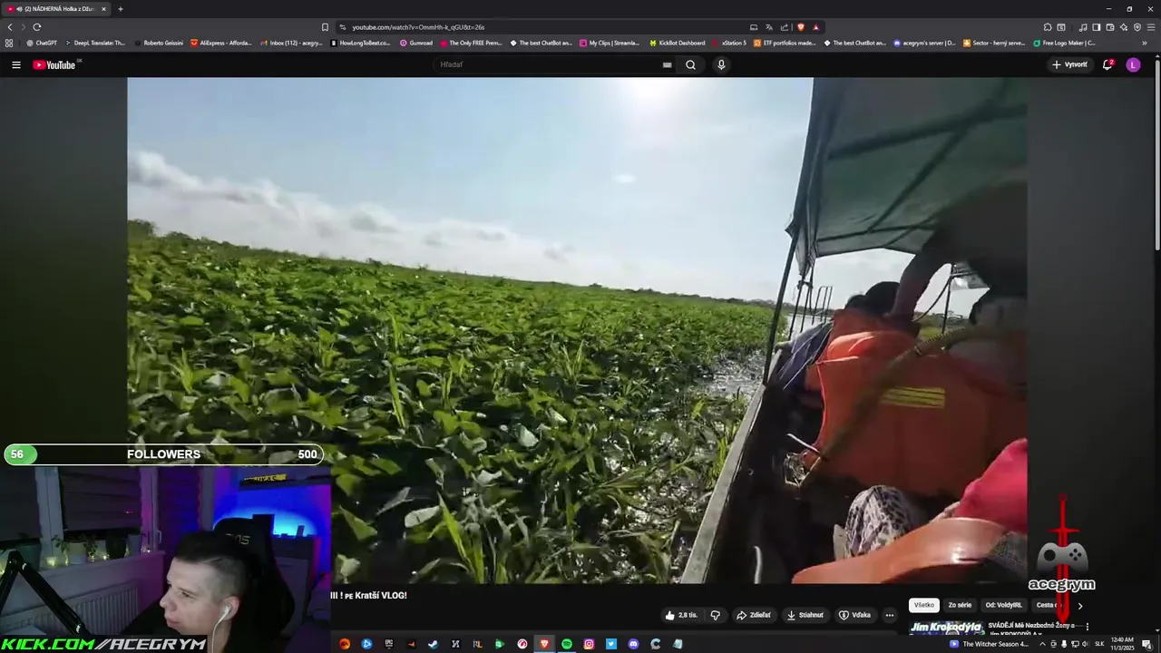1161x653 pixels.
Task: Click the YouTube video player
Action: pos(577,330)
